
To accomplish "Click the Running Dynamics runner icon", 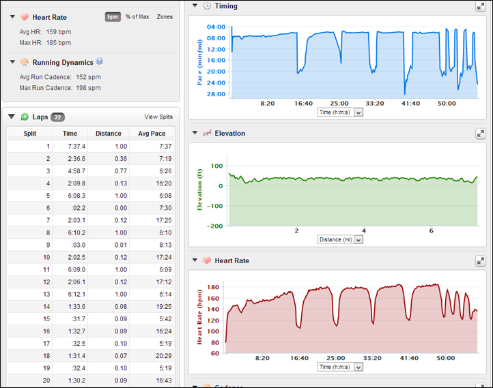I will [24, 63].
